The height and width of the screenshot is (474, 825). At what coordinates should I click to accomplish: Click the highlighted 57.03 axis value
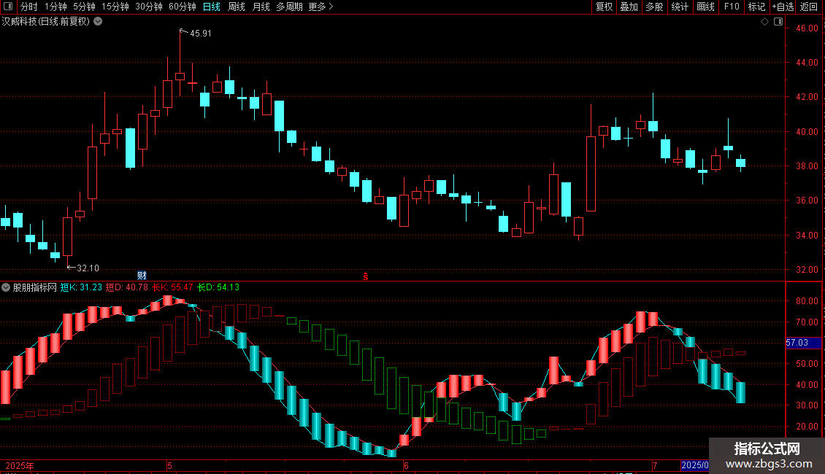[x=803, y=343]
